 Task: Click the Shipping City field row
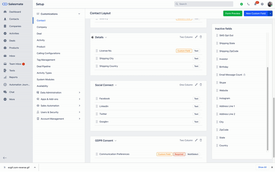148,58
